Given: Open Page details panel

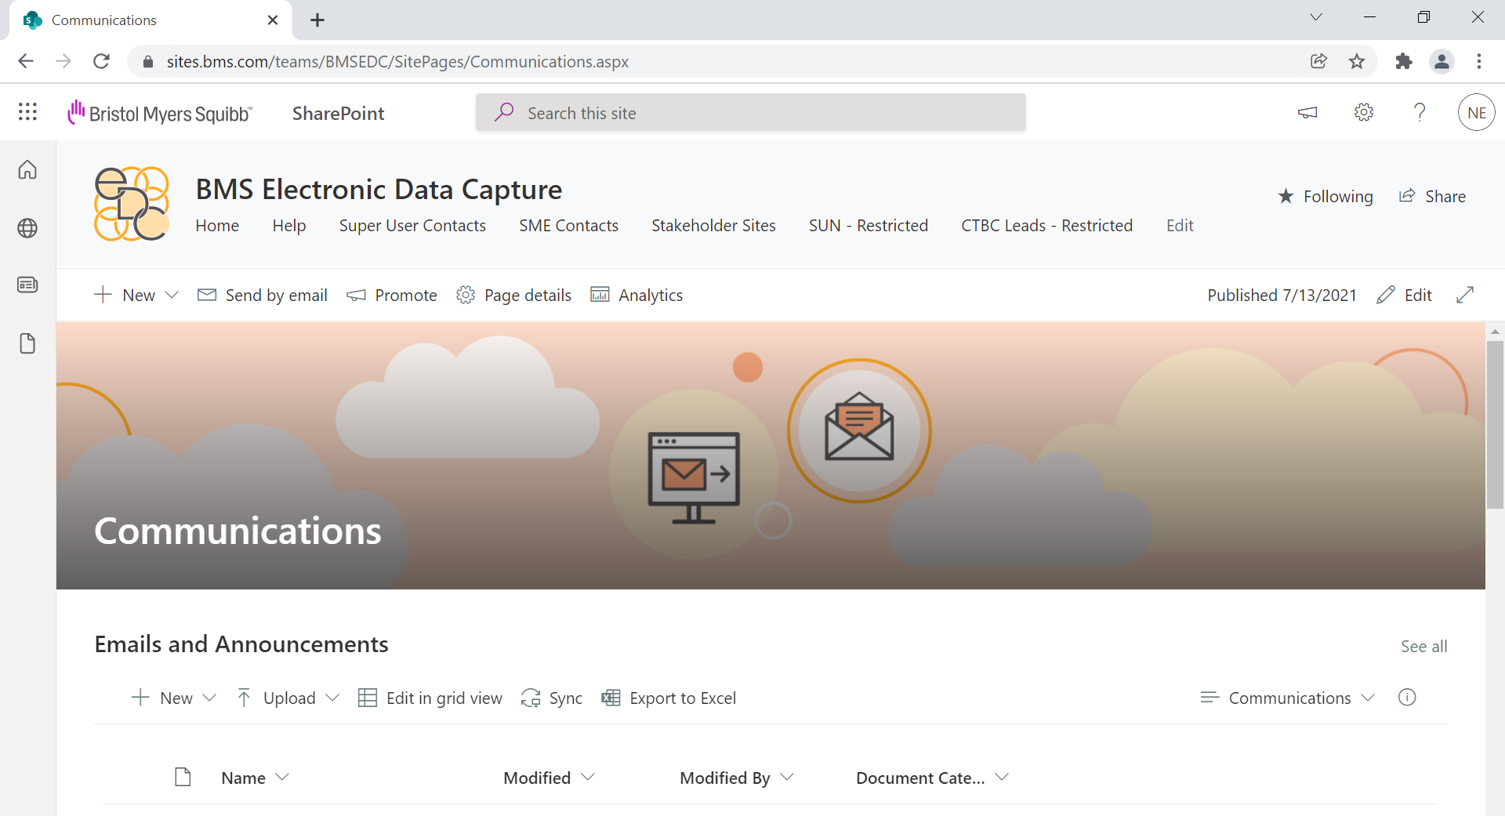Looking at the screenshot, I should click(514, 295).
